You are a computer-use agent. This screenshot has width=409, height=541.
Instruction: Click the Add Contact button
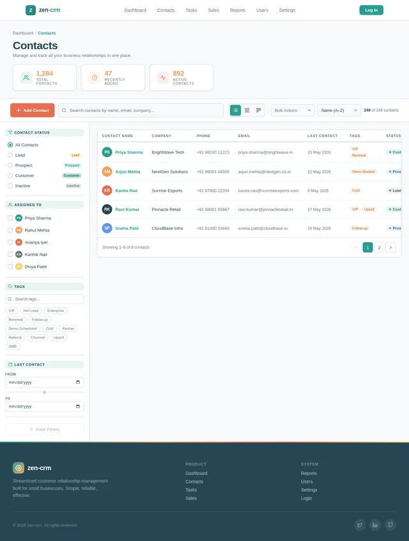tap(33, 111)
